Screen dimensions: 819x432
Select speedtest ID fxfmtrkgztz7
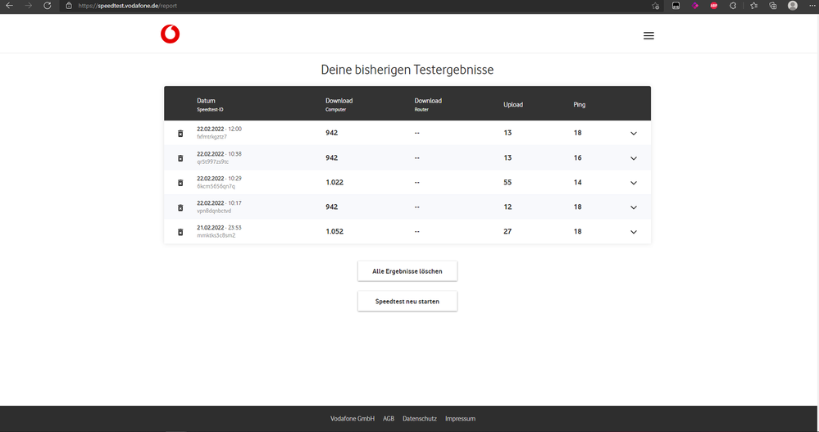[x=212, y=137]
